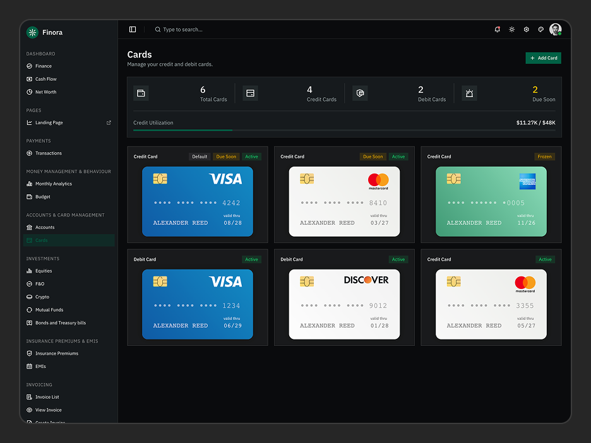Click the Debit Cards stat icon
591x443 pixels.
(x=360, y=93)
